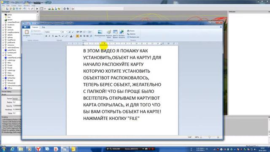Viewport: 270px width, 152px height.
Task: Open the font size dropdown in WordPad
Action: click(67, 32)
